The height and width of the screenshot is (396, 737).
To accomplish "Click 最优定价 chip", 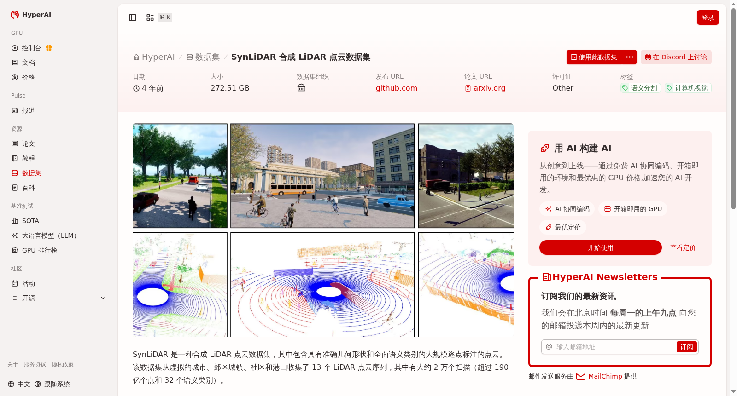I will pos(563,227).
